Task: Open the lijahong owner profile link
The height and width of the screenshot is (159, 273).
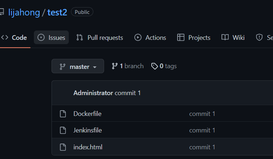Action: (x=24, y=13)
